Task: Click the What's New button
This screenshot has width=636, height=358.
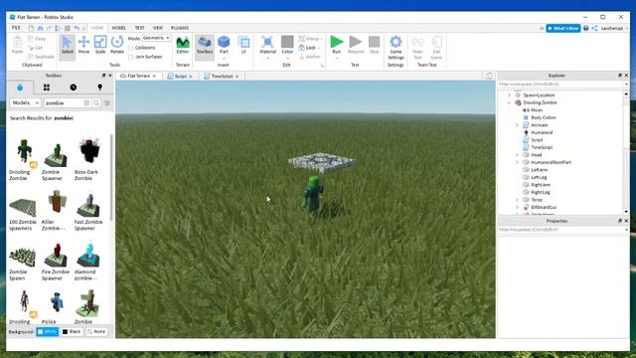Action: pyautogui.click(x=563, y=28)
